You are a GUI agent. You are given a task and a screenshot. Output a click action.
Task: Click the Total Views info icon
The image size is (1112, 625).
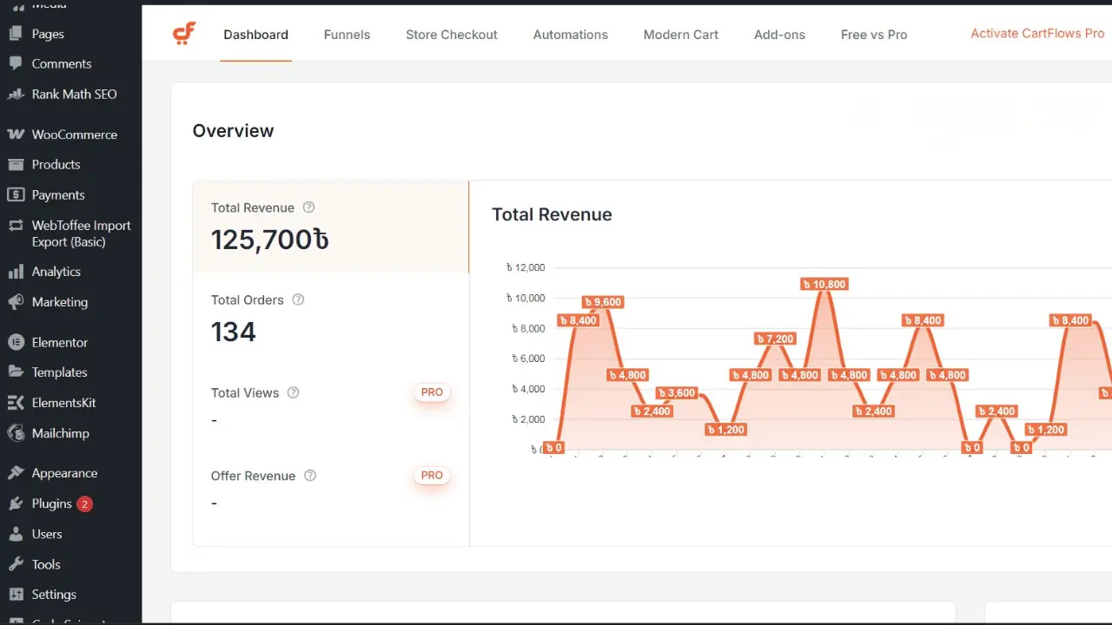click(293, 392)
